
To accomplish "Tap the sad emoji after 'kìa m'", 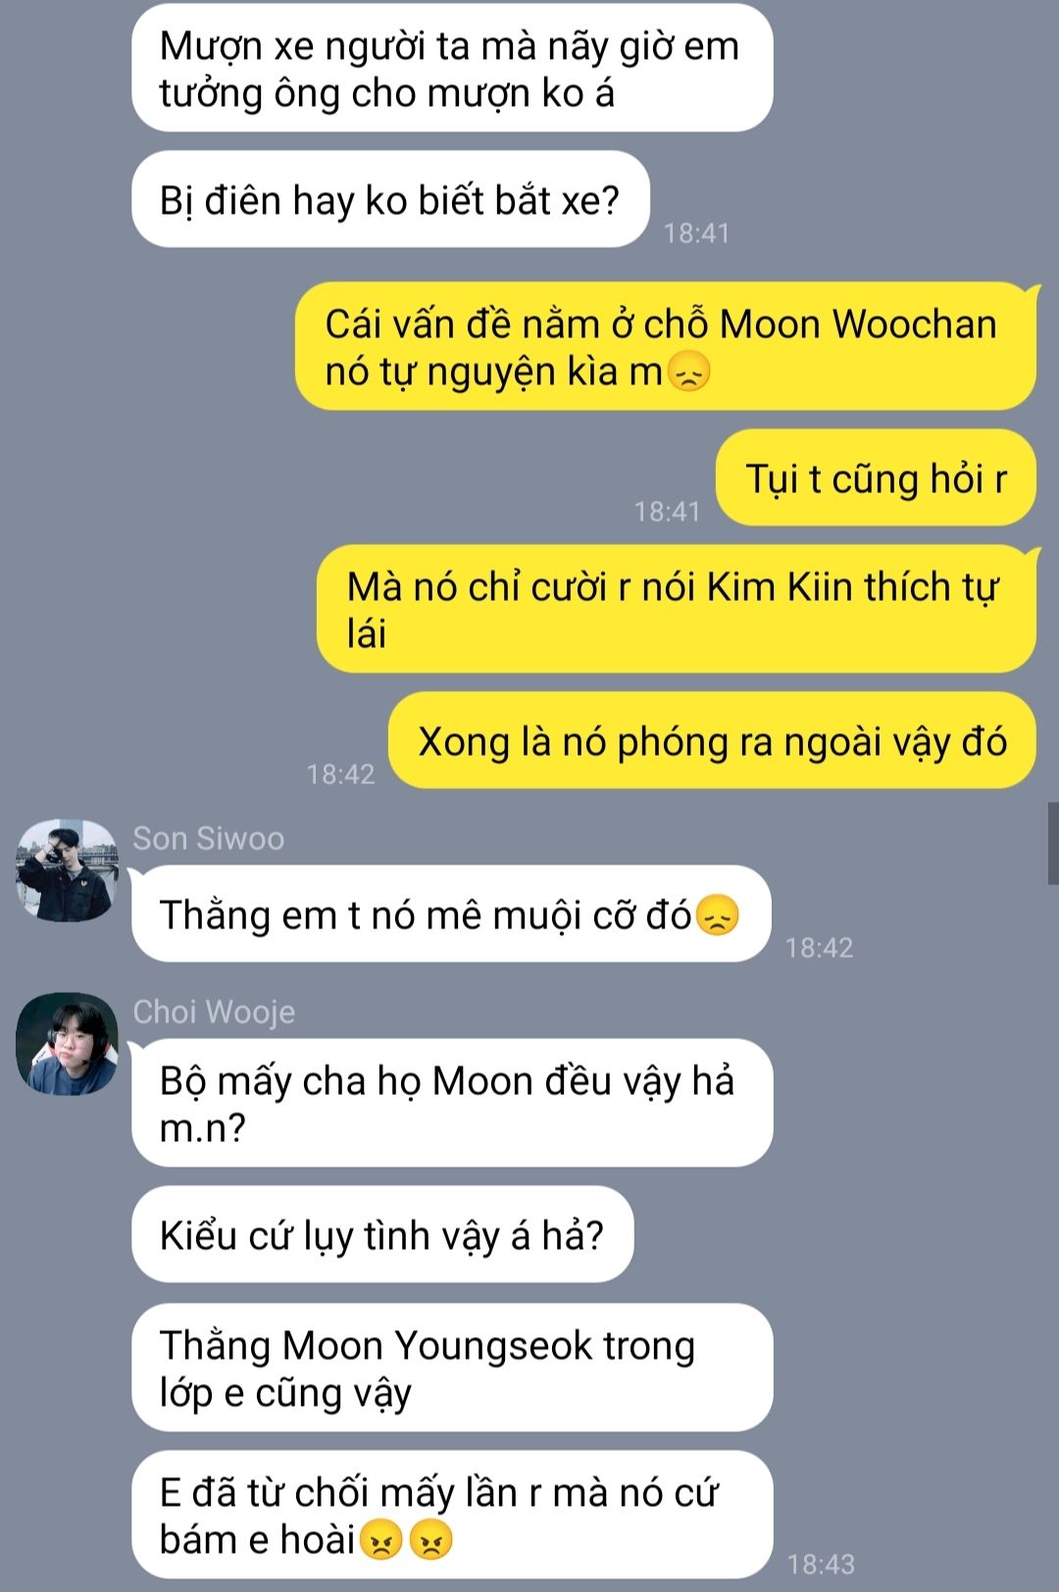I will coord(688,373).
